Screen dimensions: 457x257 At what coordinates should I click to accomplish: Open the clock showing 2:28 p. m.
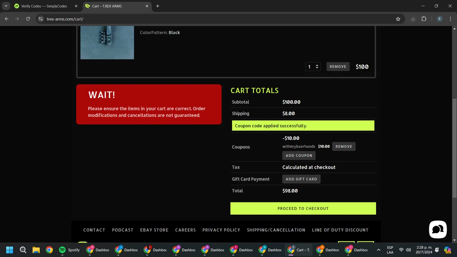(424, 250)
